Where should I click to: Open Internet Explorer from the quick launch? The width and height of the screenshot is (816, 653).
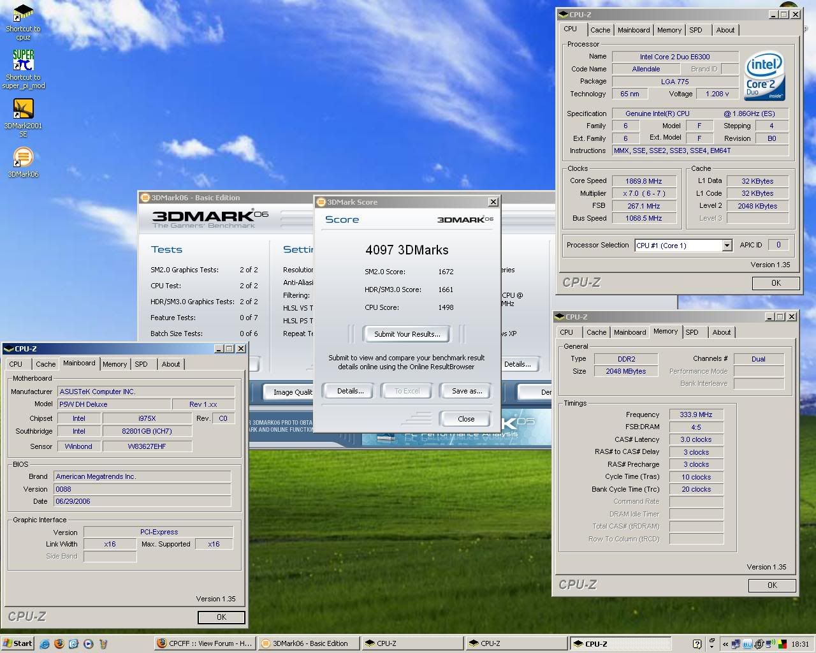point(45,643)
